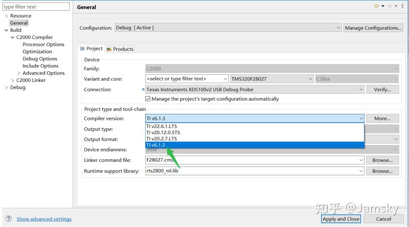The height and width of the screenshot is (227, 409).
Task: Collapse the C2000 Compiler tree node
Action: 13,38
